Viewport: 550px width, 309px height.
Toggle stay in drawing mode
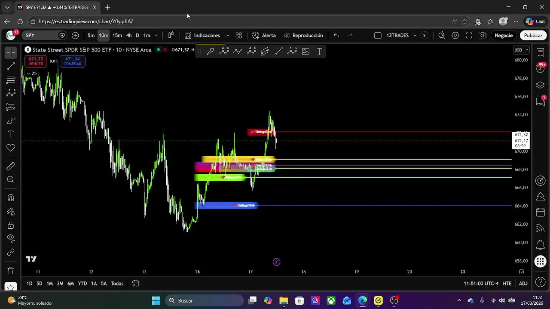click(x=11, y=212)
